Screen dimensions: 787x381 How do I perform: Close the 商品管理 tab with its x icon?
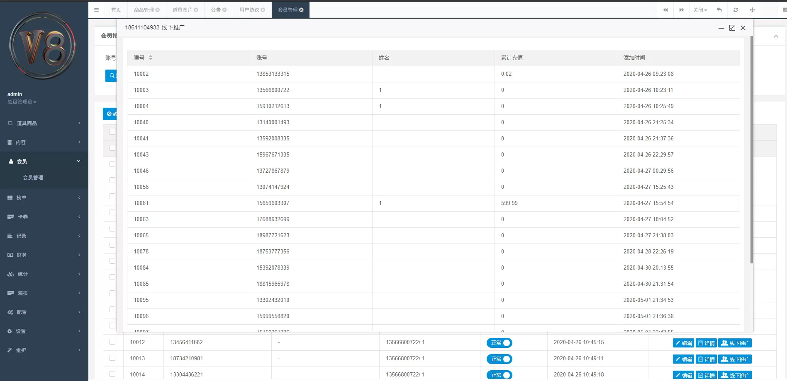(x=158, y=10)
